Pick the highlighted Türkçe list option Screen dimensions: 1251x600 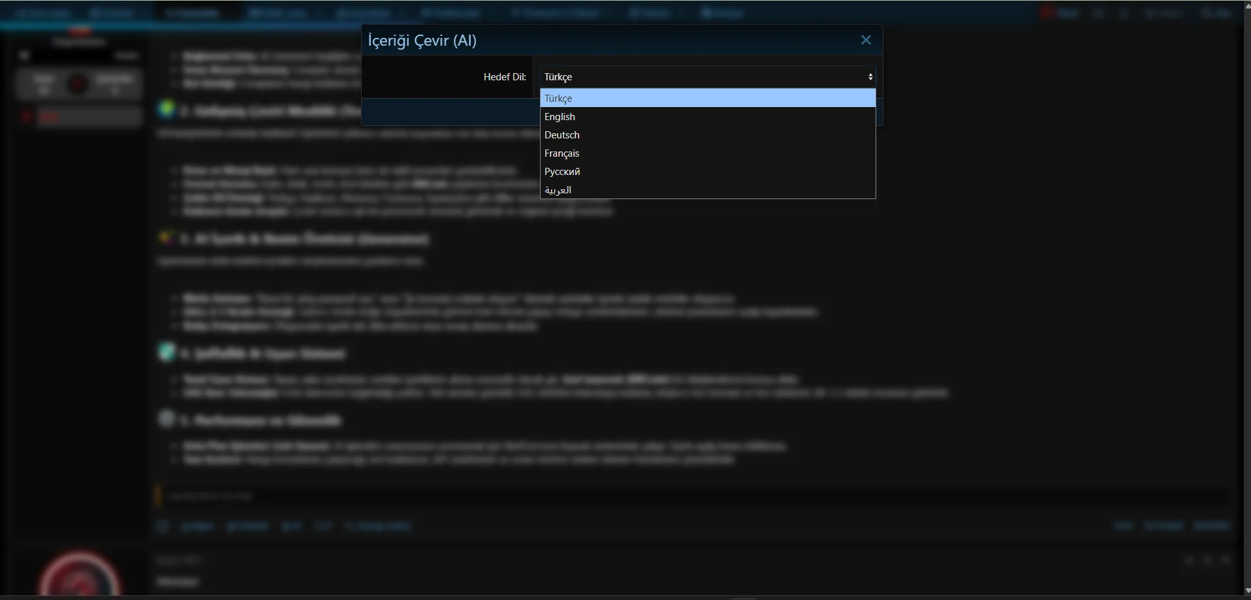point(707,99)
